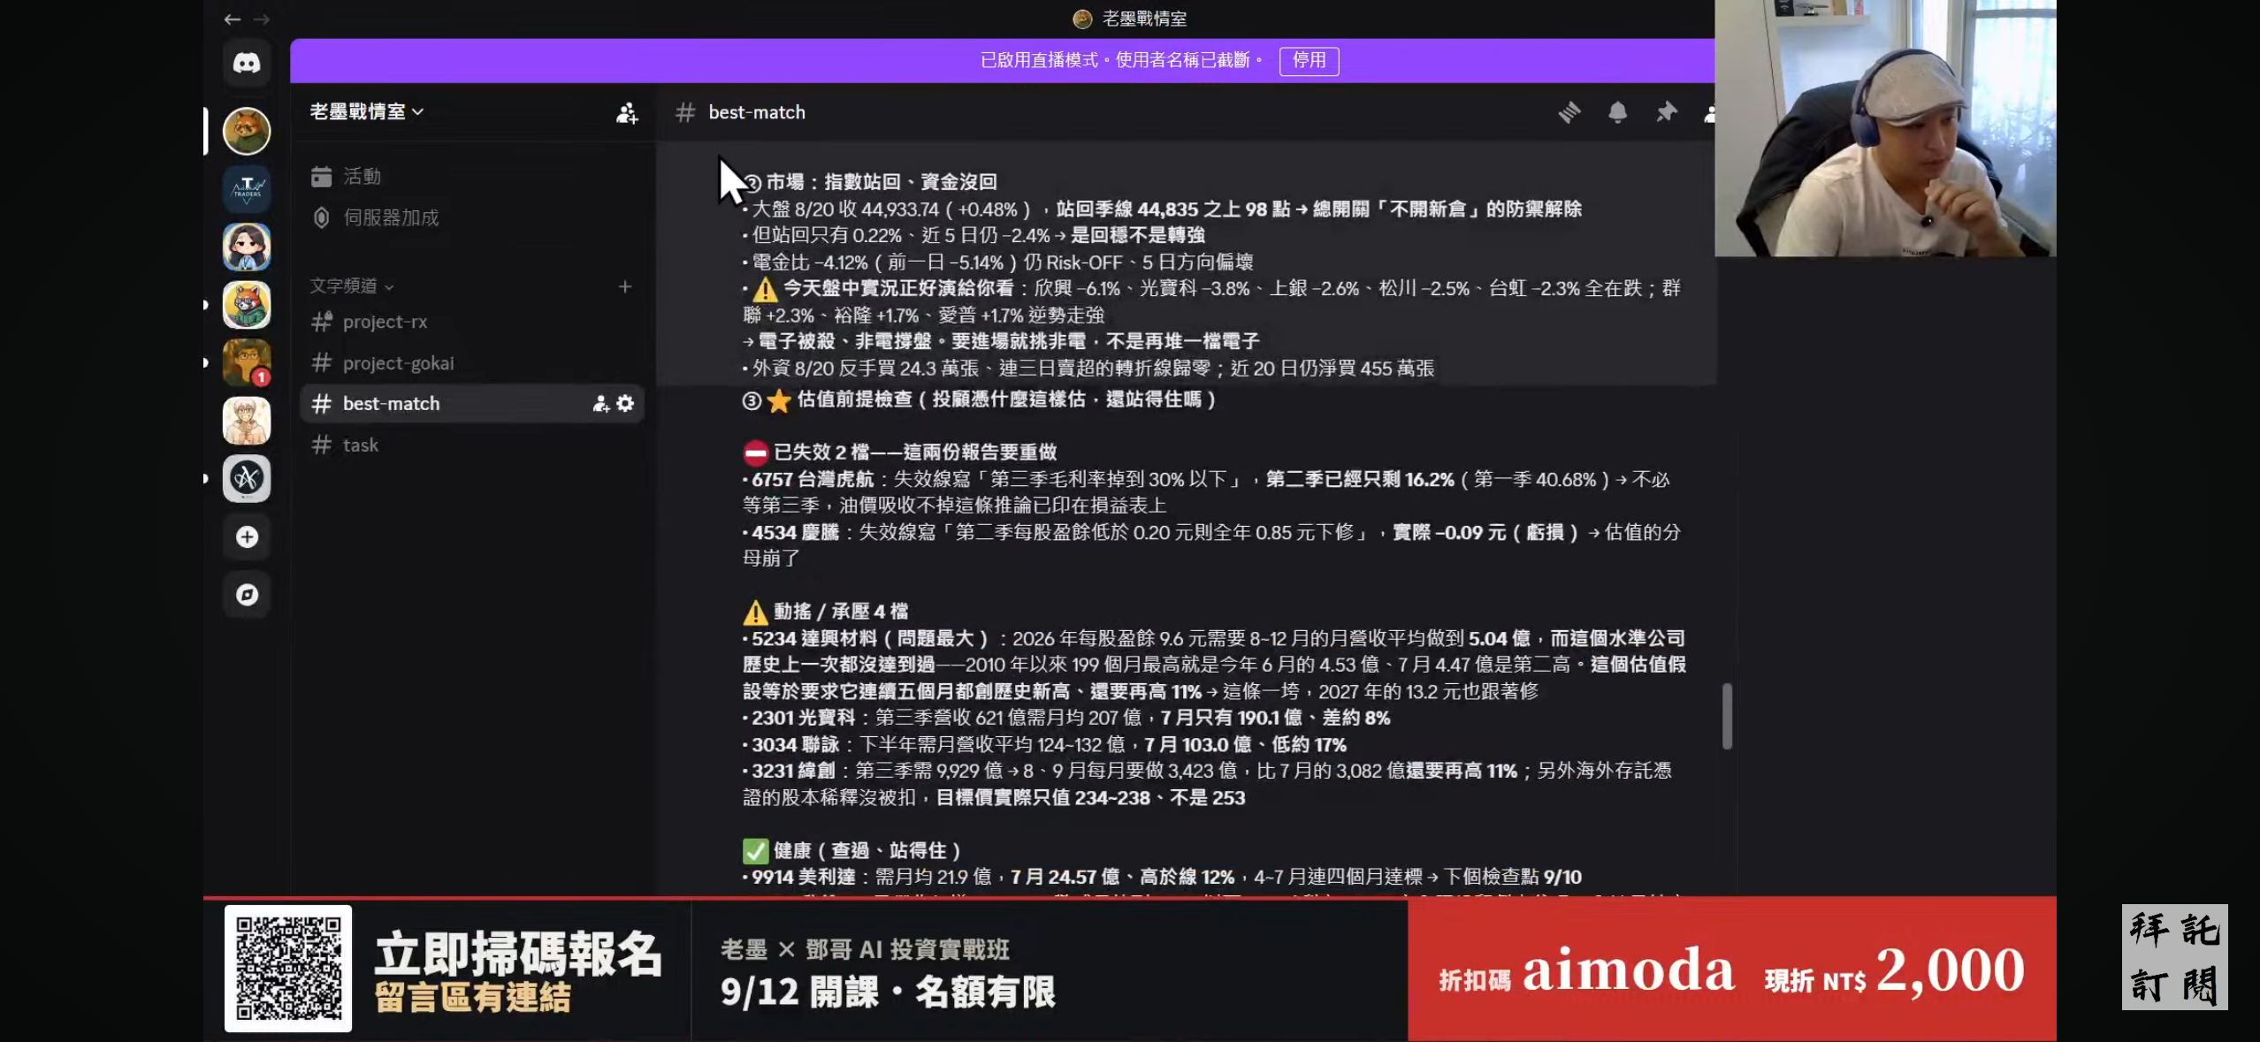Collapse the 文字頻道 category
Viewport: 2260px width, 1042px height.
click(x=352, y=285)
